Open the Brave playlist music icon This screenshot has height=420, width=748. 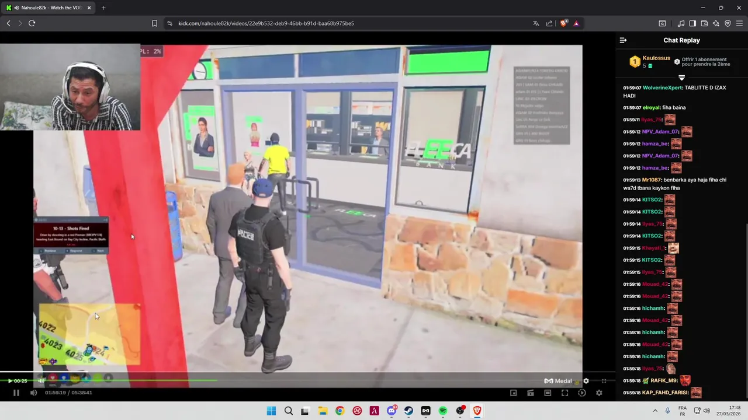pos(681,23)
